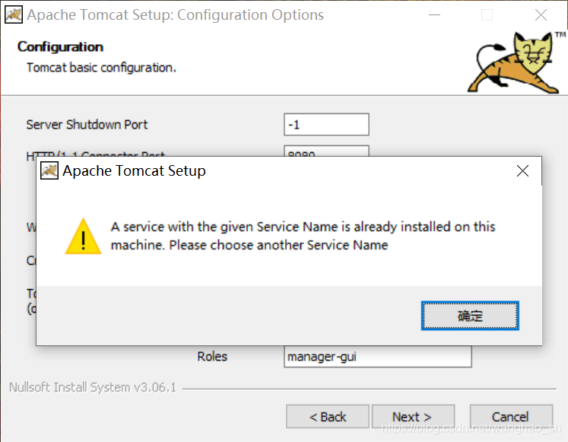Click the Server Shutdown Port label

point(87,125)
